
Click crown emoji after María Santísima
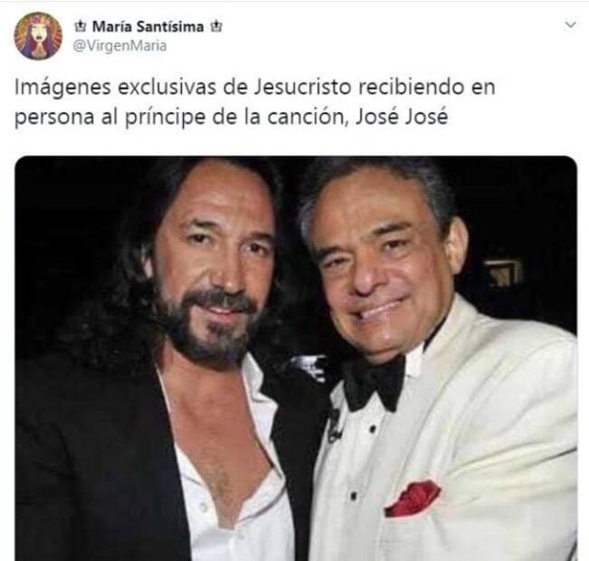coord(215,26)
